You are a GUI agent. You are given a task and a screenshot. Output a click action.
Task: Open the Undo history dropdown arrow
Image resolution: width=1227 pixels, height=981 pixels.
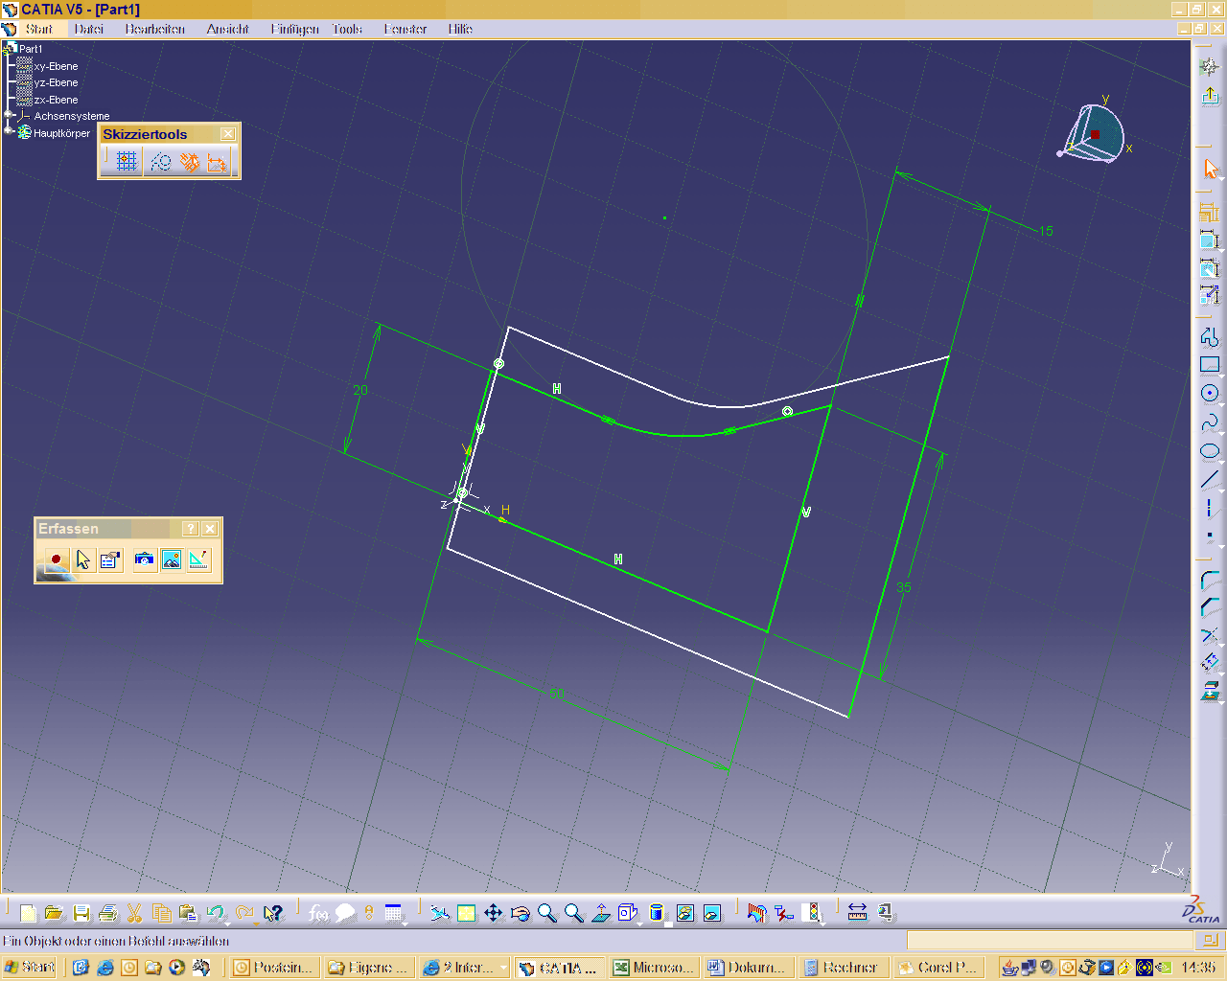227,923
